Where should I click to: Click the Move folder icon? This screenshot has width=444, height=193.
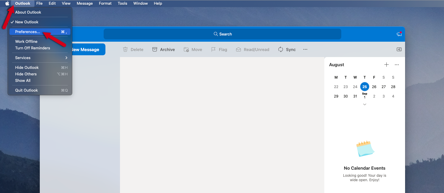(186, 50)
